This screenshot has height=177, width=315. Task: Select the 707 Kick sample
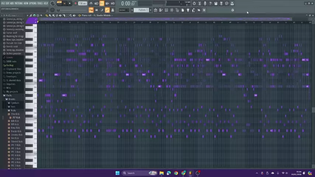15,117
